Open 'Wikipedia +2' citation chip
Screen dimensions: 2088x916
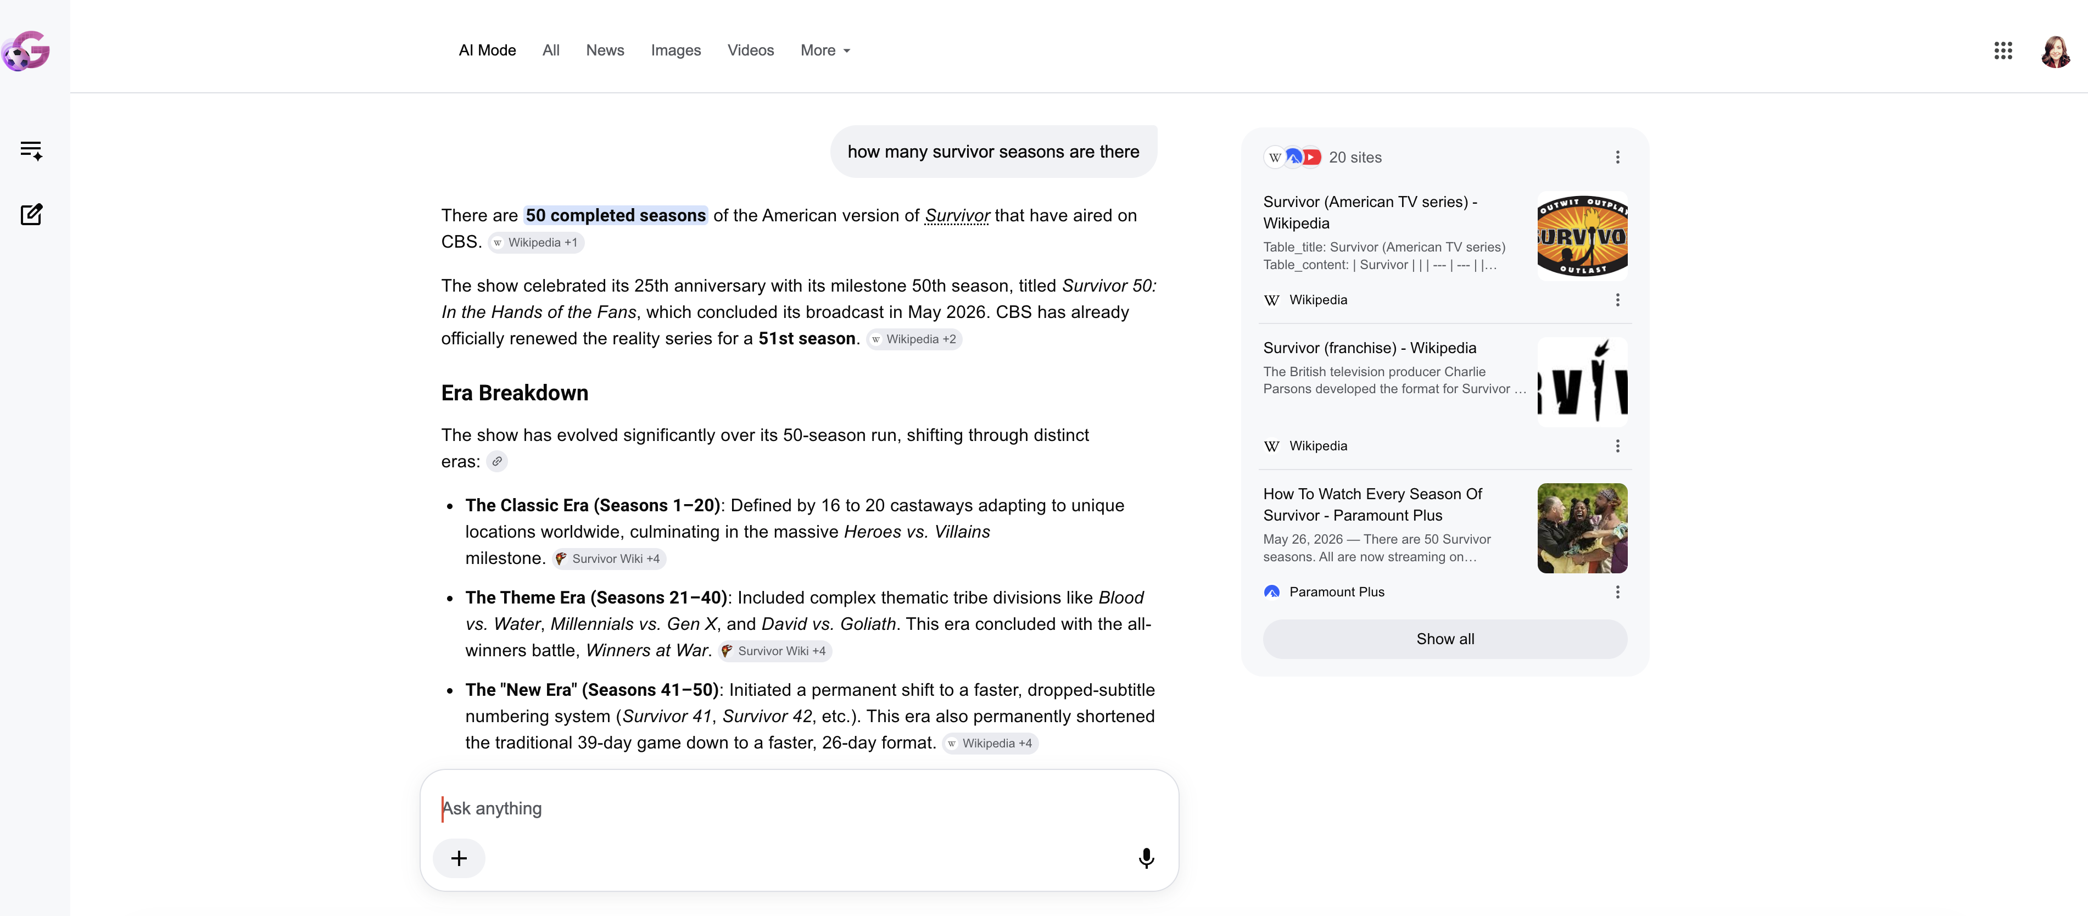[914, 339]
